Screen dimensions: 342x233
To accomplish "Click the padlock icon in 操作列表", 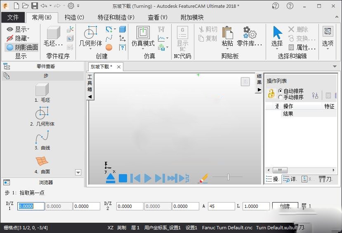I will (x=271, y=94).
